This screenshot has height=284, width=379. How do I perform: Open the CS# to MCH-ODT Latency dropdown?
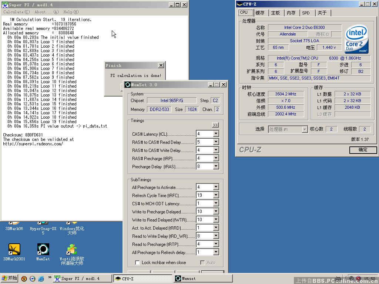click(216, 203)
